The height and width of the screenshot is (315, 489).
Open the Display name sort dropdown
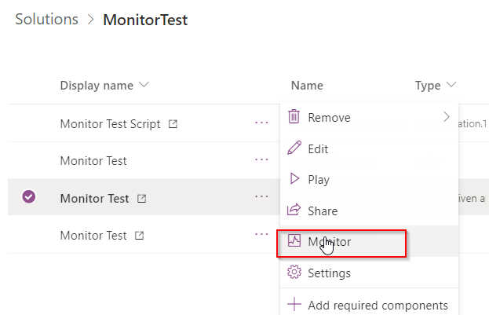point(144,85)
